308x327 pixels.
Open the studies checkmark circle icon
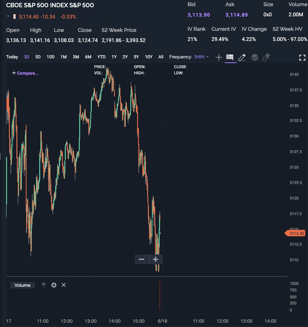(255, 57)
